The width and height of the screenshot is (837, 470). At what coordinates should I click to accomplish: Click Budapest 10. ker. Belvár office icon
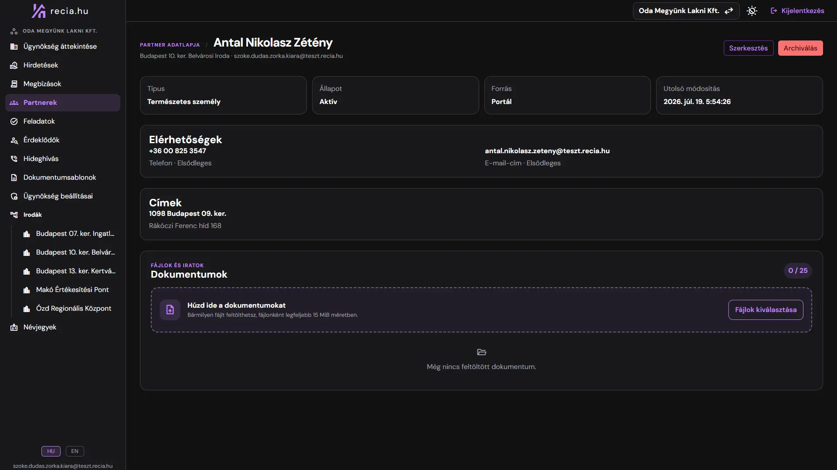(x=27, y=252)
